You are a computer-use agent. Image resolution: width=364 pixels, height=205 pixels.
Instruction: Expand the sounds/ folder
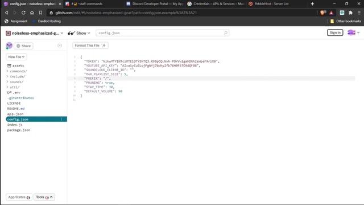pos(15,82)
